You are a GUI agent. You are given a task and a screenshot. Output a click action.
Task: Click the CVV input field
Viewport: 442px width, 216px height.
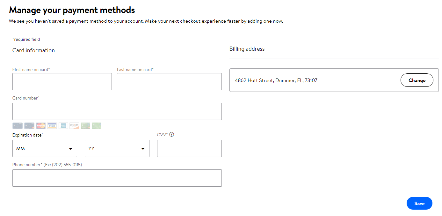tap(189, 148)
